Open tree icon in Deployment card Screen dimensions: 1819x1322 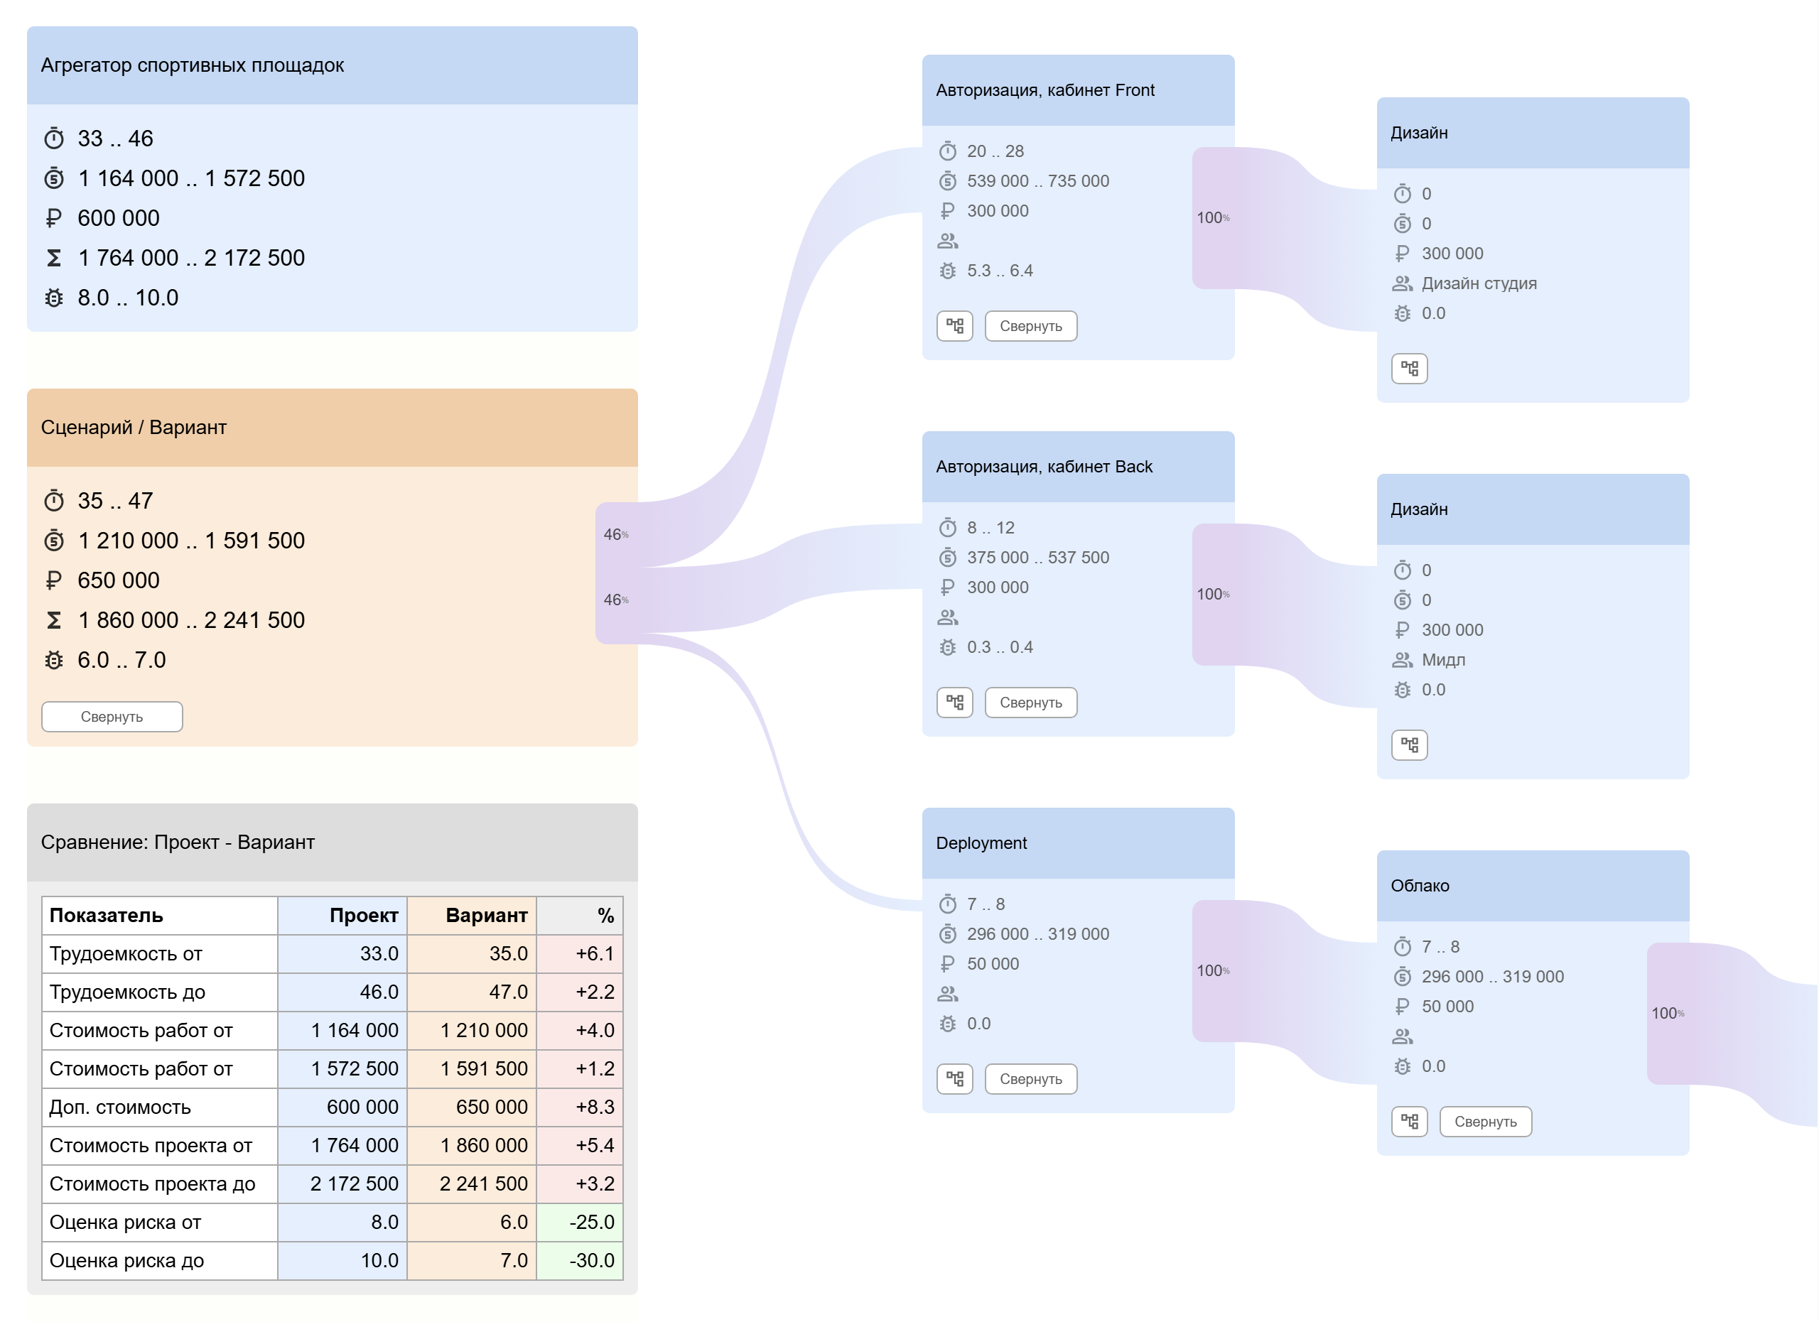[x=954, y=1079]
